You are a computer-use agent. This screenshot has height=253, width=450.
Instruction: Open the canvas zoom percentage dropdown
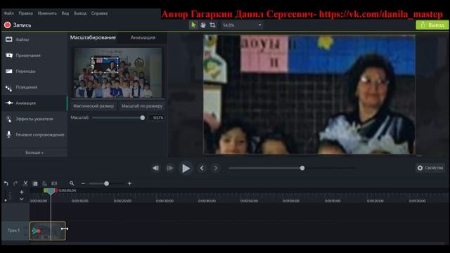(242, 25)
